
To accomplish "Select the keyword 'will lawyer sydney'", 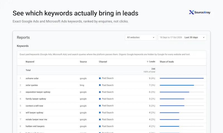I will 34,113.
